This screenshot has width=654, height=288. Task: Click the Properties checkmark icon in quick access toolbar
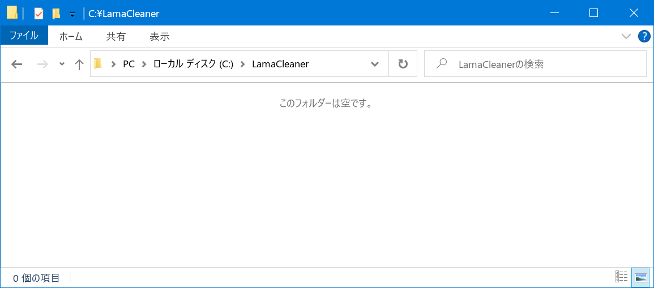(39, 14)
